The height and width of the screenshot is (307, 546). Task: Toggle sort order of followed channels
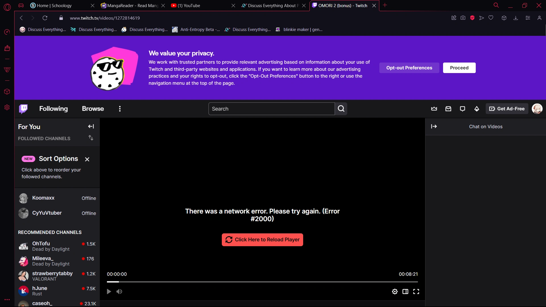tap(91, 138)
